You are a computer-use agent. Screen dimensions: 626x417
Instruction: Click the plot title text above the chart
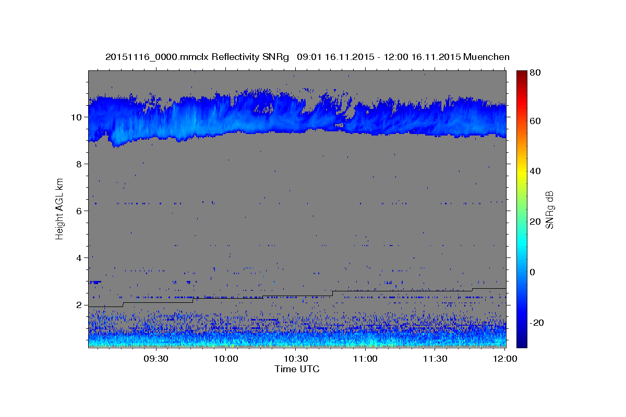tap(307, 57)
